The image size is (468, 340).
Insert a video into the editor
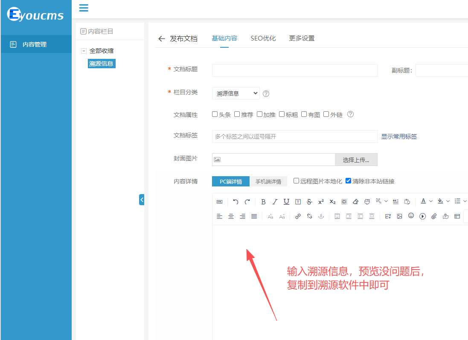click(x=422, y=216)
